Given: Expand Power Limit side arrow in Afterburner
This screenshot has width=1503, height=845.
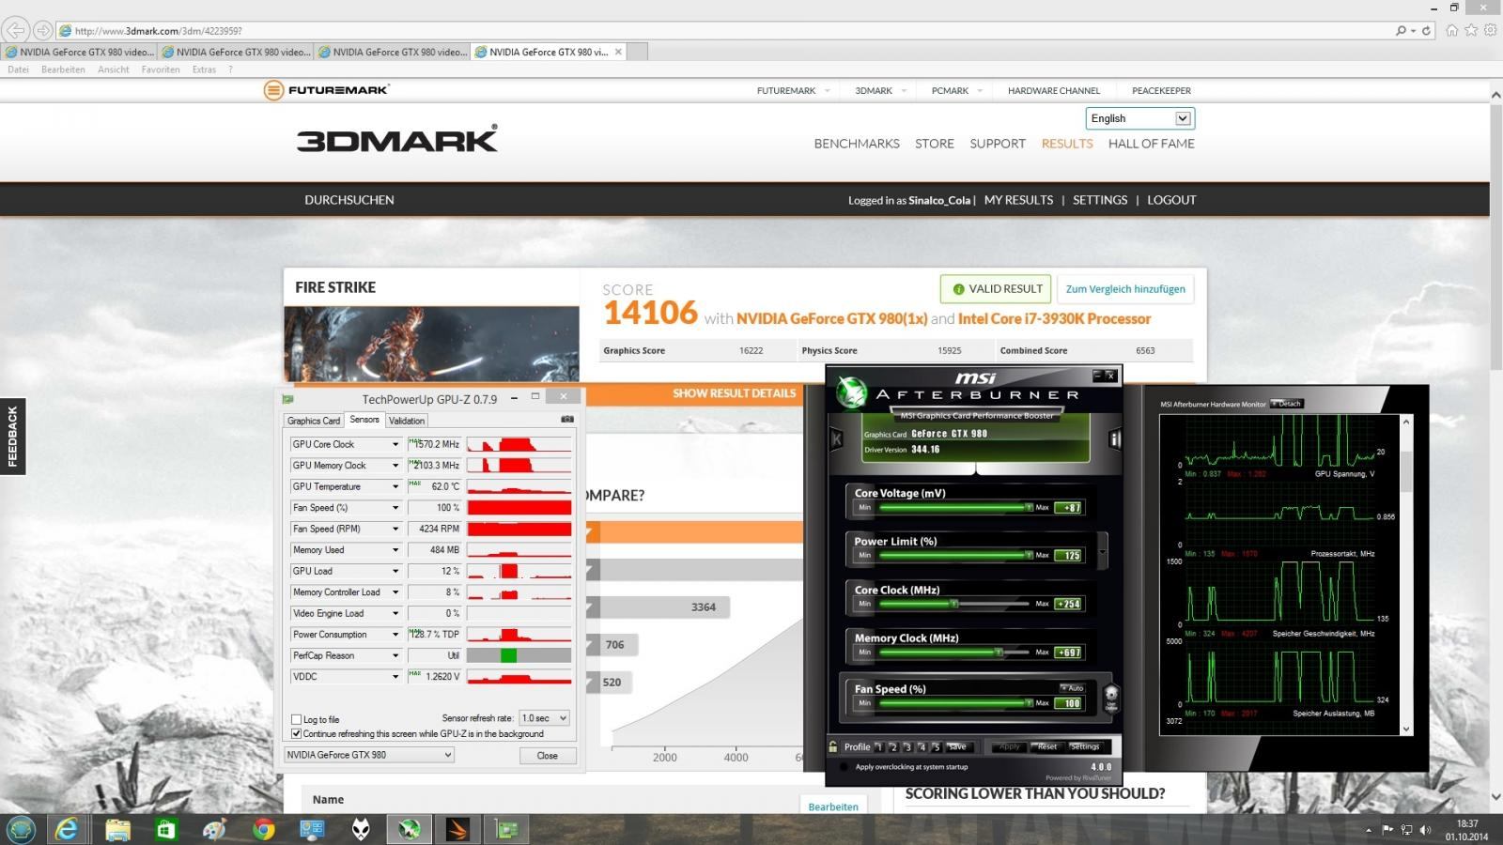Looking at the screenshot, I should [x=1103, y=550].
